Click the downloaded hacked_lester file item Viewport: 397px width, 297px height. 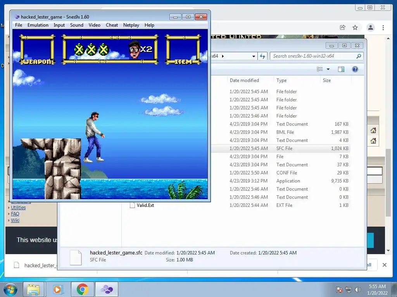coord(35,265)
